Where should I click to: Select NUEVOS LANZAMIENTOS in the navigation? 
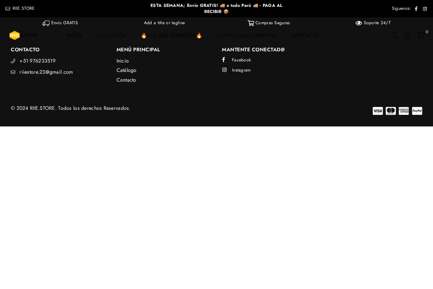(246, 35)
